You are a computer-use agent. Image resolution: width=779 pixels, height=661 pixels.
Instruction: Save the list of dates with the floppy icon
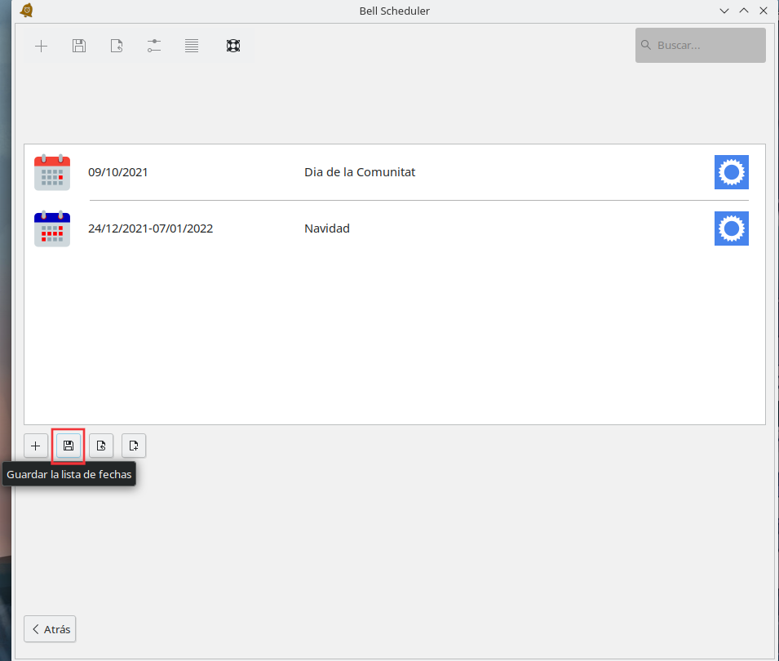click(69, 446)
